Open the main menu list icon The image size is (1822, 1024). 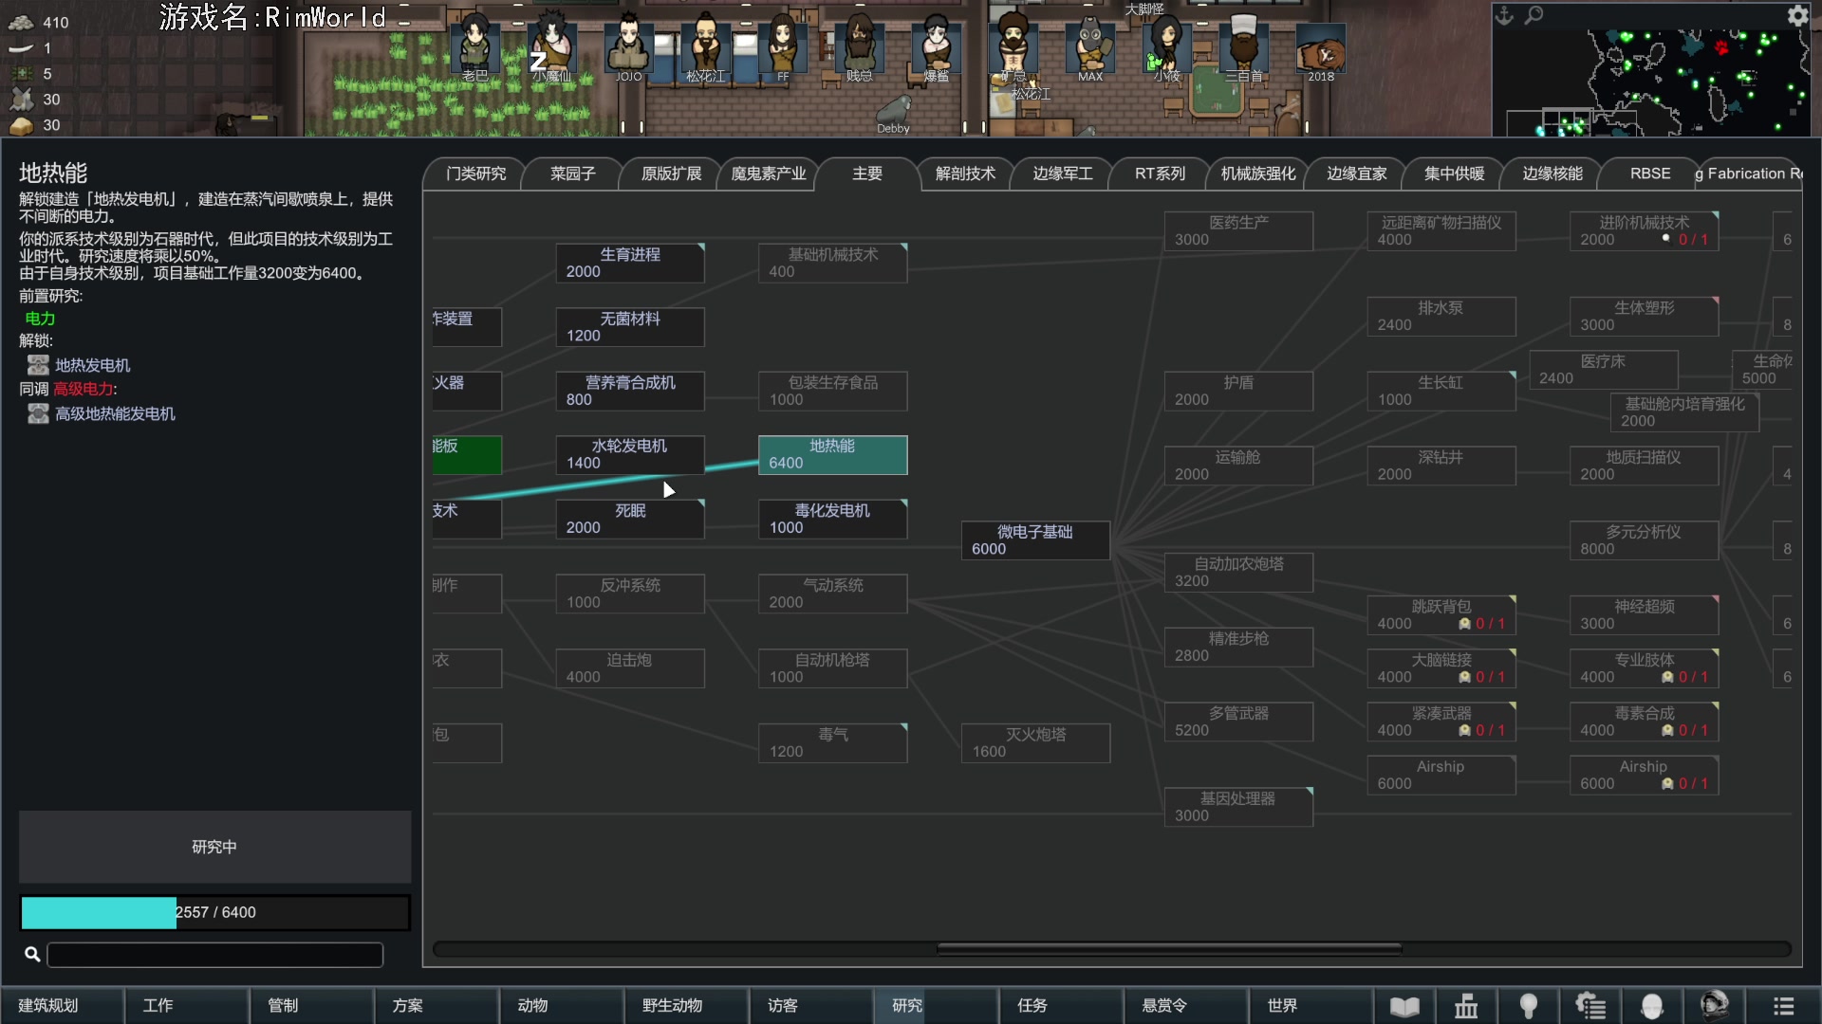click(x=1783, y=1006)
